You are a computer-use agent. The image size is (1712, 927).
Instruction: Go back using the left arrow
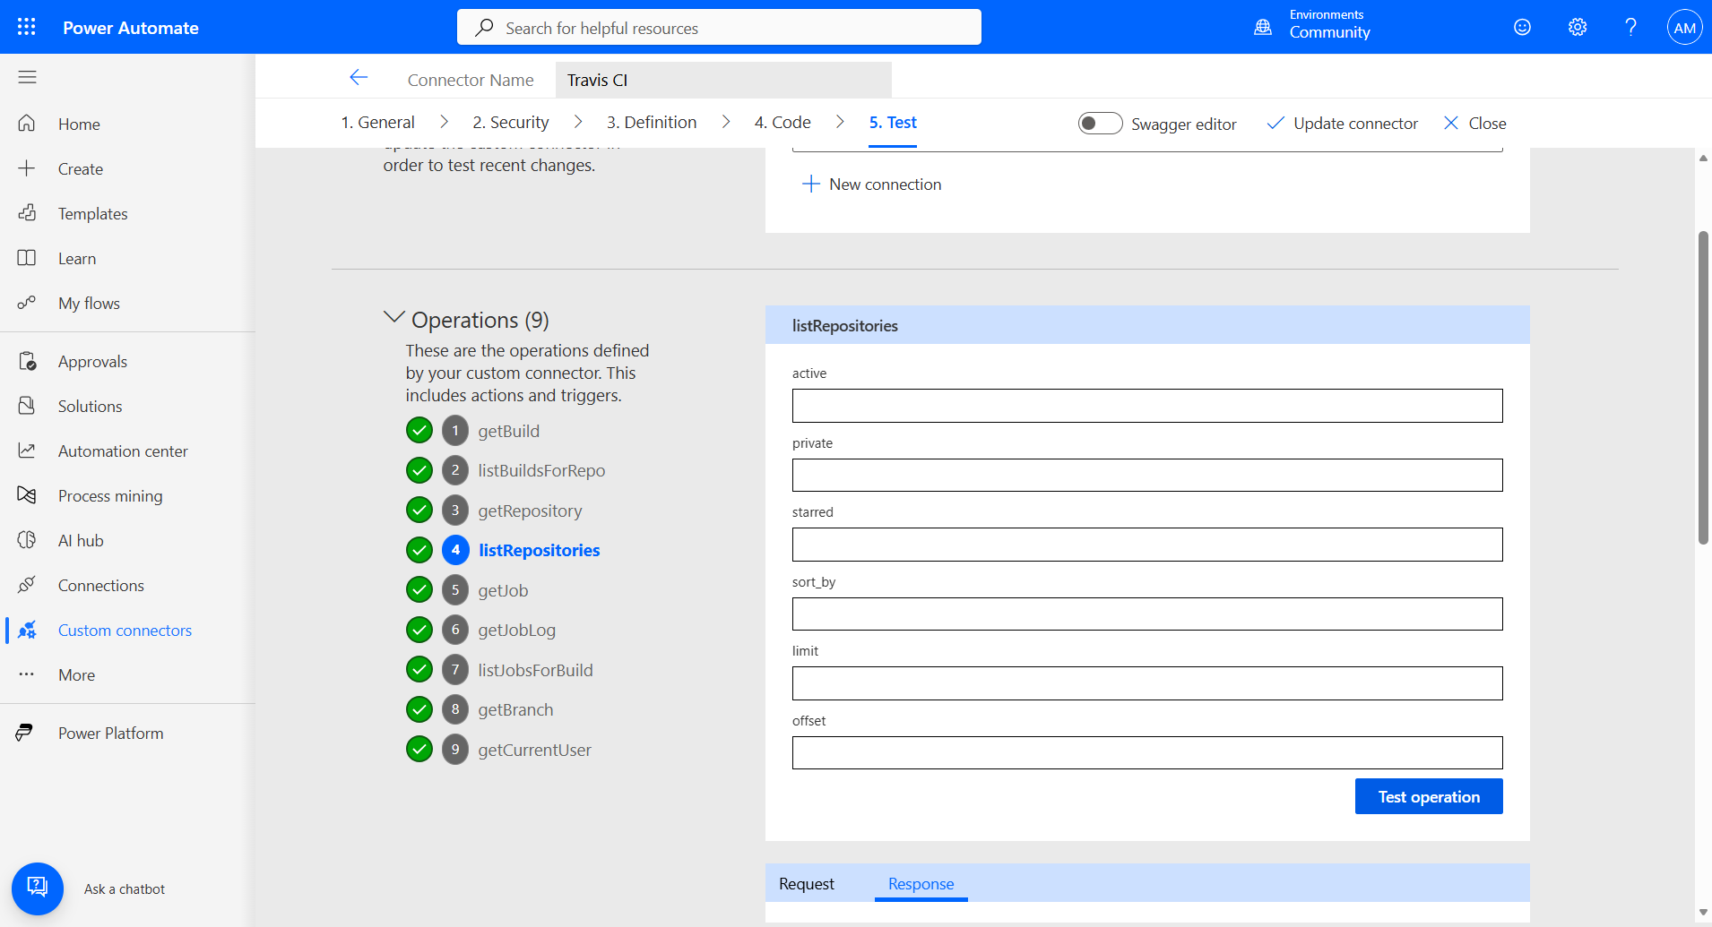click(359, 78)
